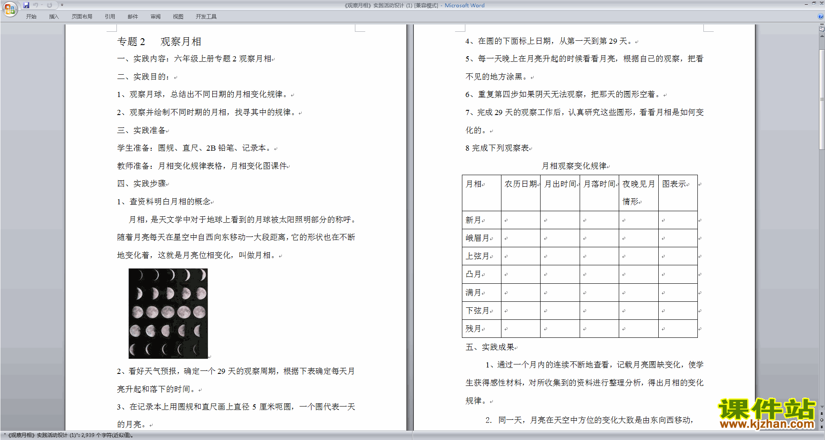825x440 pixels.
Task: Open Select Browse Object round button
Action: pyautogui.click(x=822, y=420)
